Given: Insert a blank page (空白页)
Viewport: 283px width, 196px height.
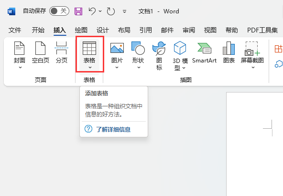Looking at the screenshot, I should click(41, 52).
